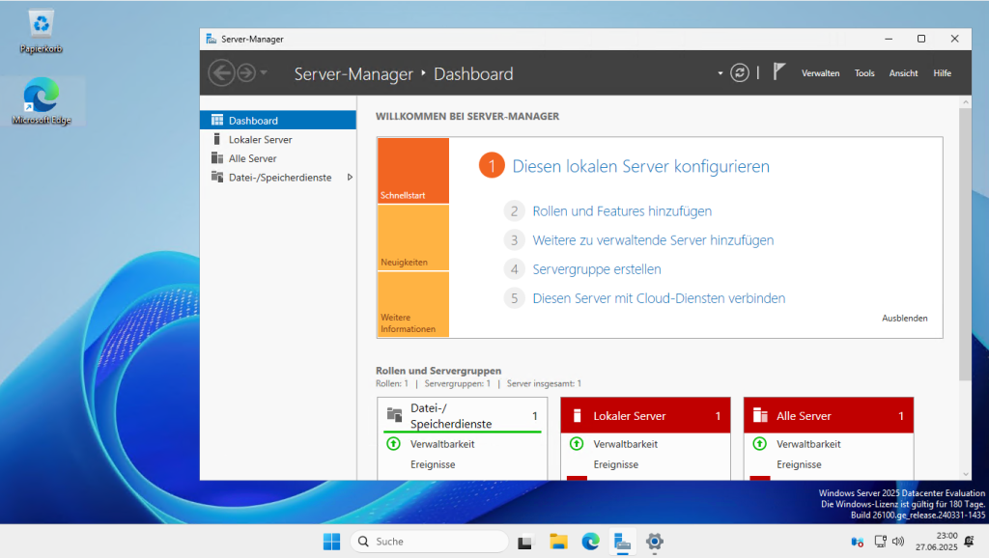Click the back navigation arrow

(221, 73)
